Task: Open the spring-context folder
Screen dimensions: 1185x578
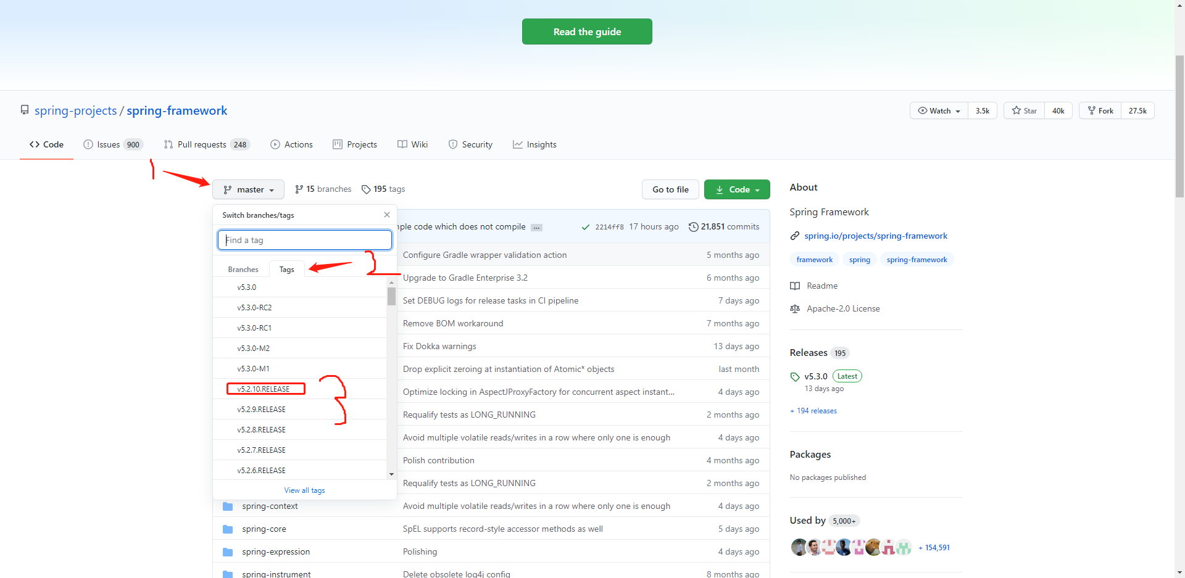Action: point(270,506)
